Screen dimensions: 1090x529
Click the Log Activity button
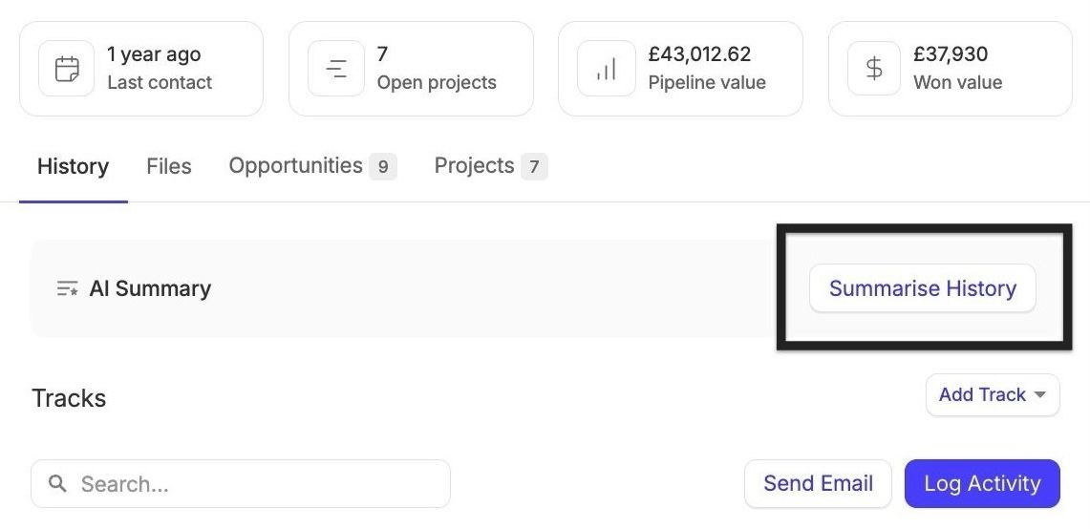point(982,483)
